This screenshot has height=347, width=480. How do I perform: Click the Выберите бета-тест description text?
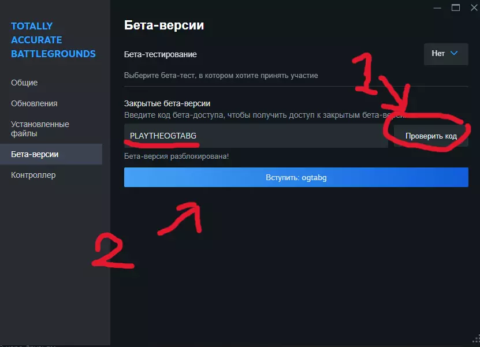click(x=221, y=75)
